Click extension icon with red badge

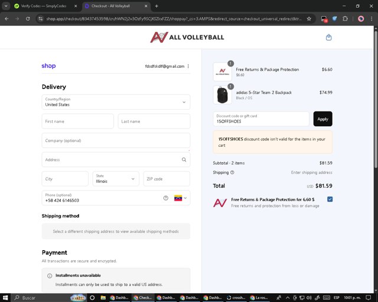tap(324, 19)
